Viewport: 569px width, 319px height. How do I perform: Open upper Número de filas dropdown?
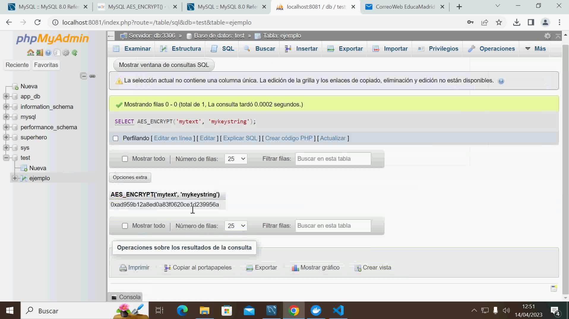236,159
